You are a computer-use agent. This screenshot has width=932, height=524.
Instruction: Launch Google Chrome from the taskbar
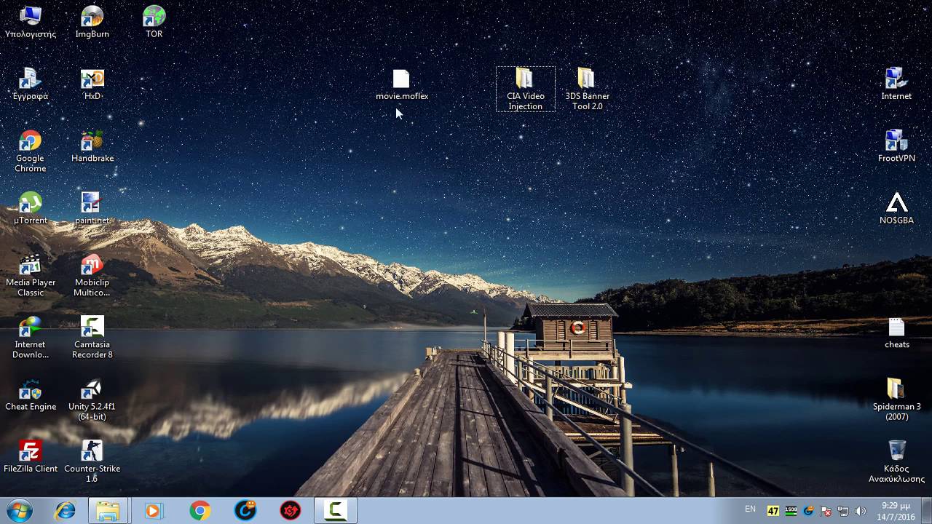(x=200, y=511)
